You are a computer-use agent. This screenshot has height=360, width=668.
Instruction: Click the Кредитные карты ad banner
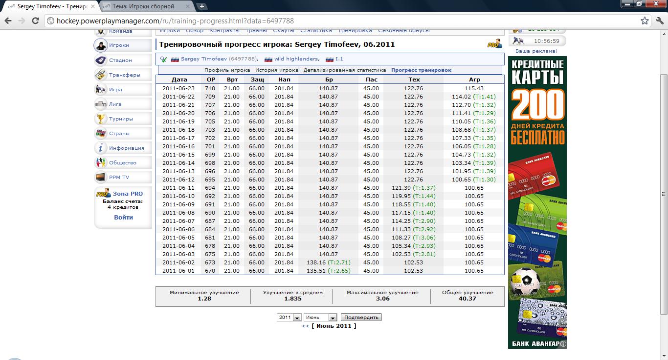537,202
